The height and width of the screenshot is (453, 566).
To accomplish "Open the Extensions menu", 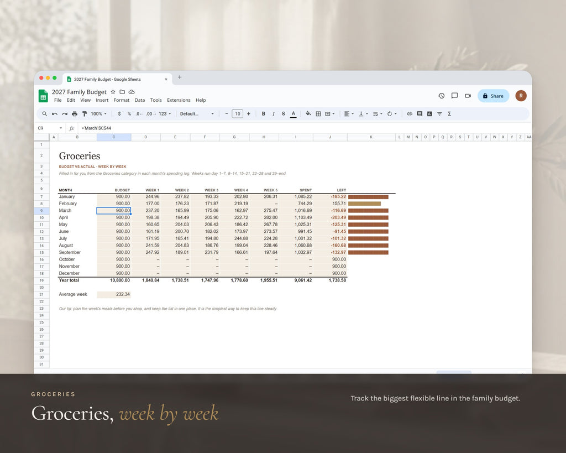I will [x=179, y=100].
